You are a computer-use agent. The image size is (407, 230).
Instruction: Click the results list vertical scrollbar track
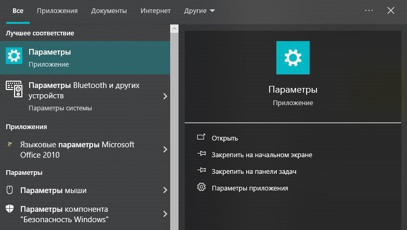[x=174, y=131]
